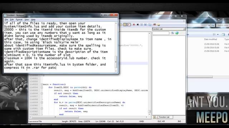Click the ABC spell-check toolbar icon
The width and height of the screenshot is (229, 128).
click(x=155, y=25)
